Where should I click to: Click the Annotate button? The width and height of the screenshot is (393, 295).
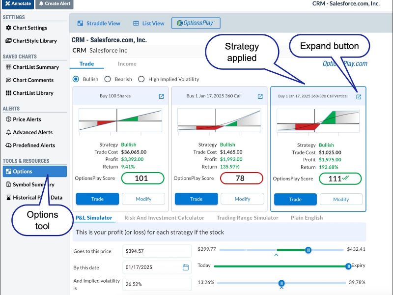(x=18, y=4)
